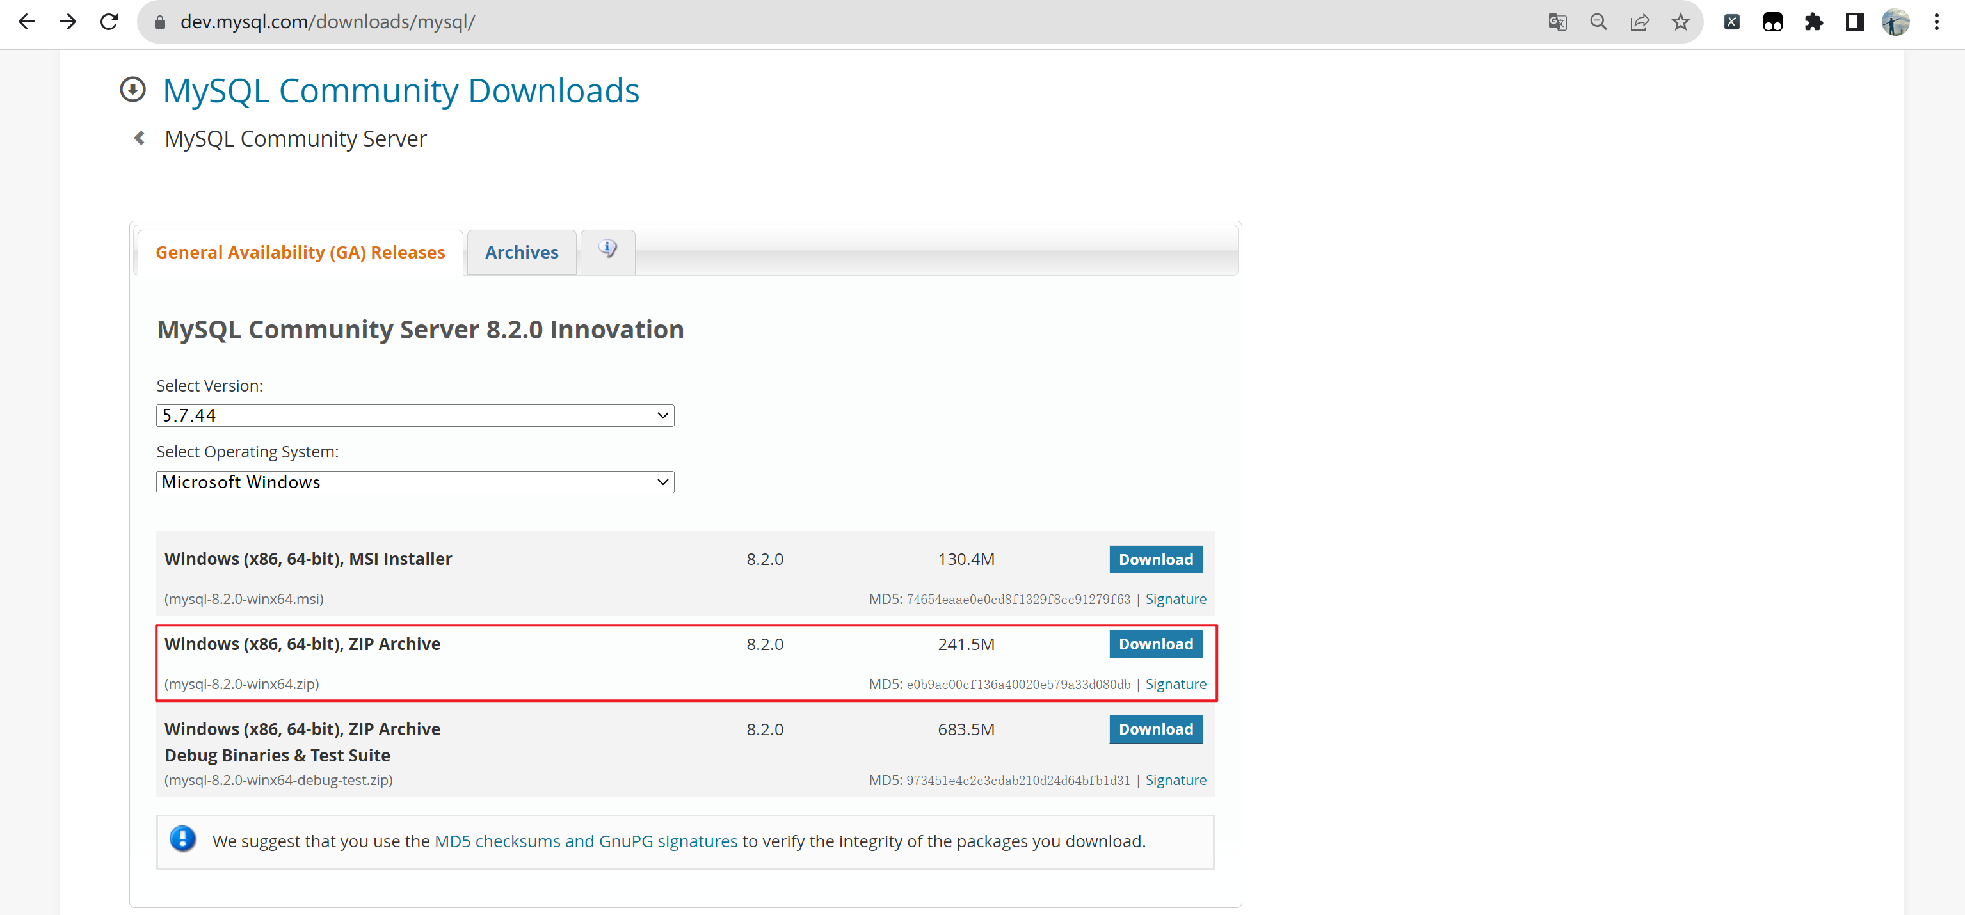Open the Select Operating System dropdown

[x=415, y=482]
